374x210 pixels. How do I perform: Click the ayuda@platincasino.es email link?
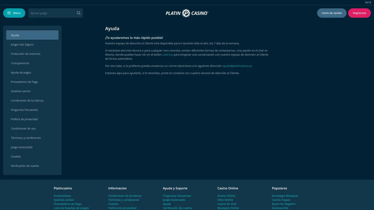[237, 66]
